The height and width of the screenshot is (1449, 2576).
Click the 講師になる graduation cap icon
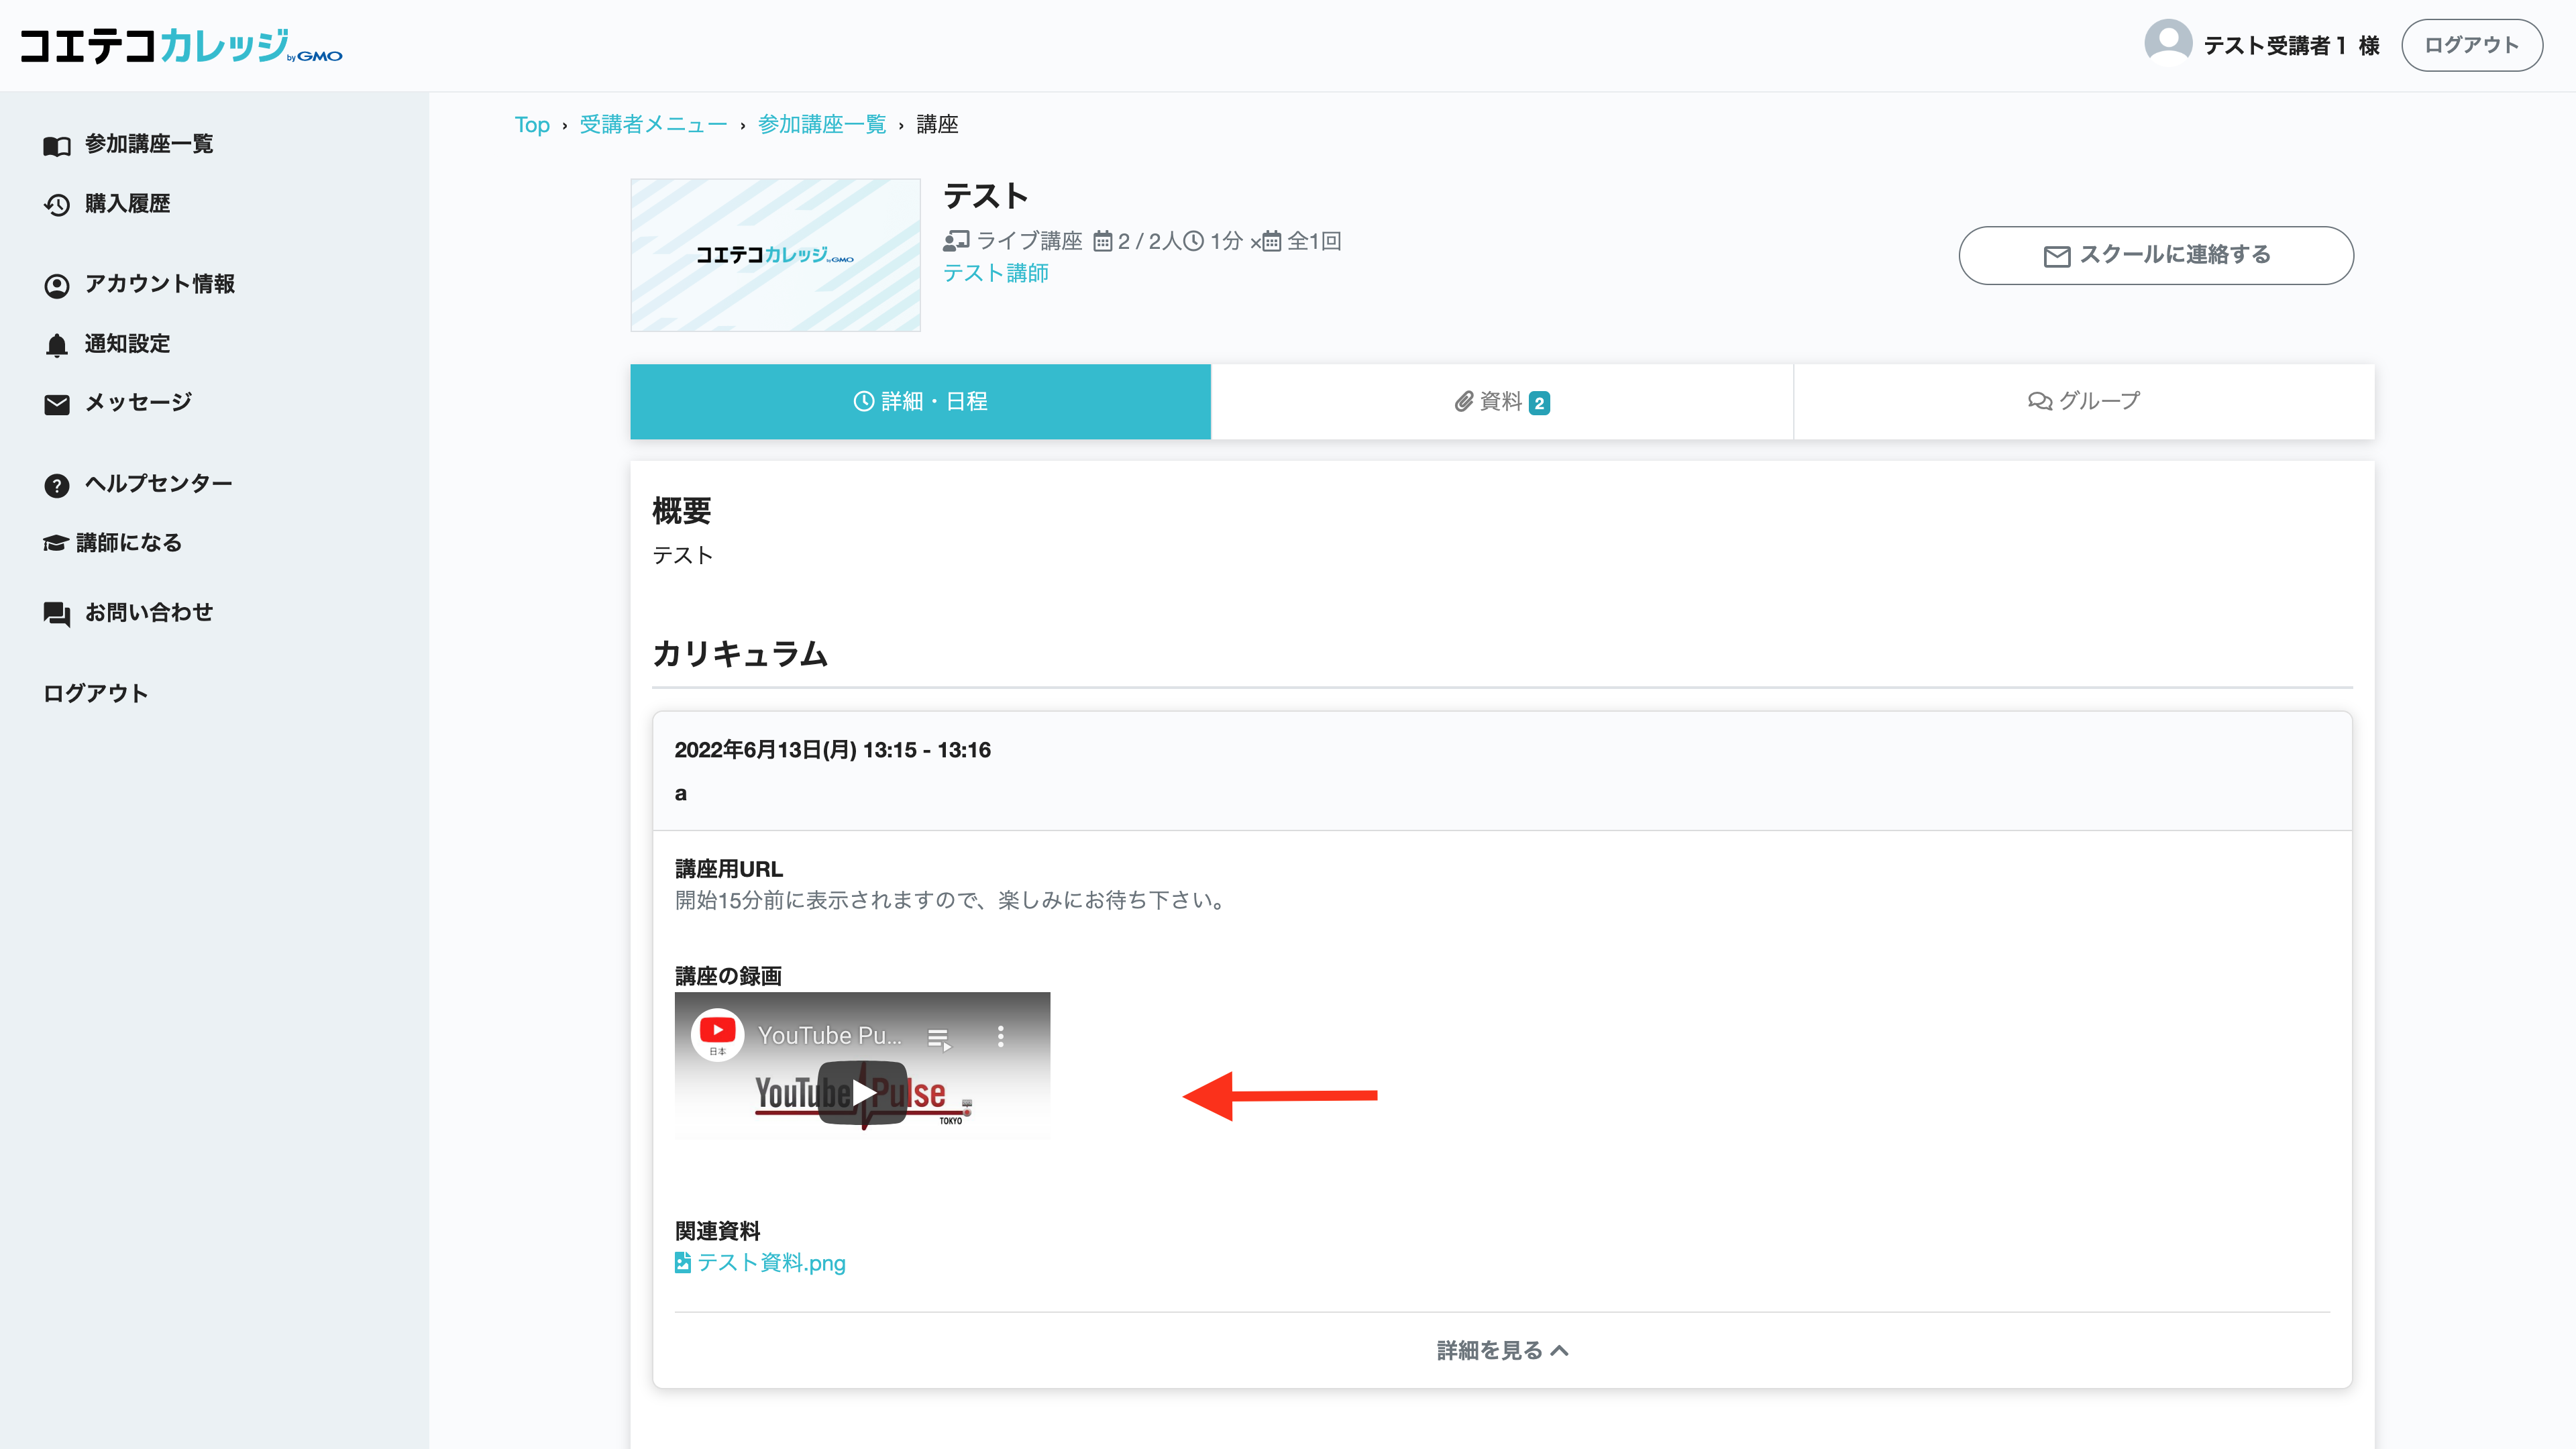pyautogui.click(x=56, y=543)
